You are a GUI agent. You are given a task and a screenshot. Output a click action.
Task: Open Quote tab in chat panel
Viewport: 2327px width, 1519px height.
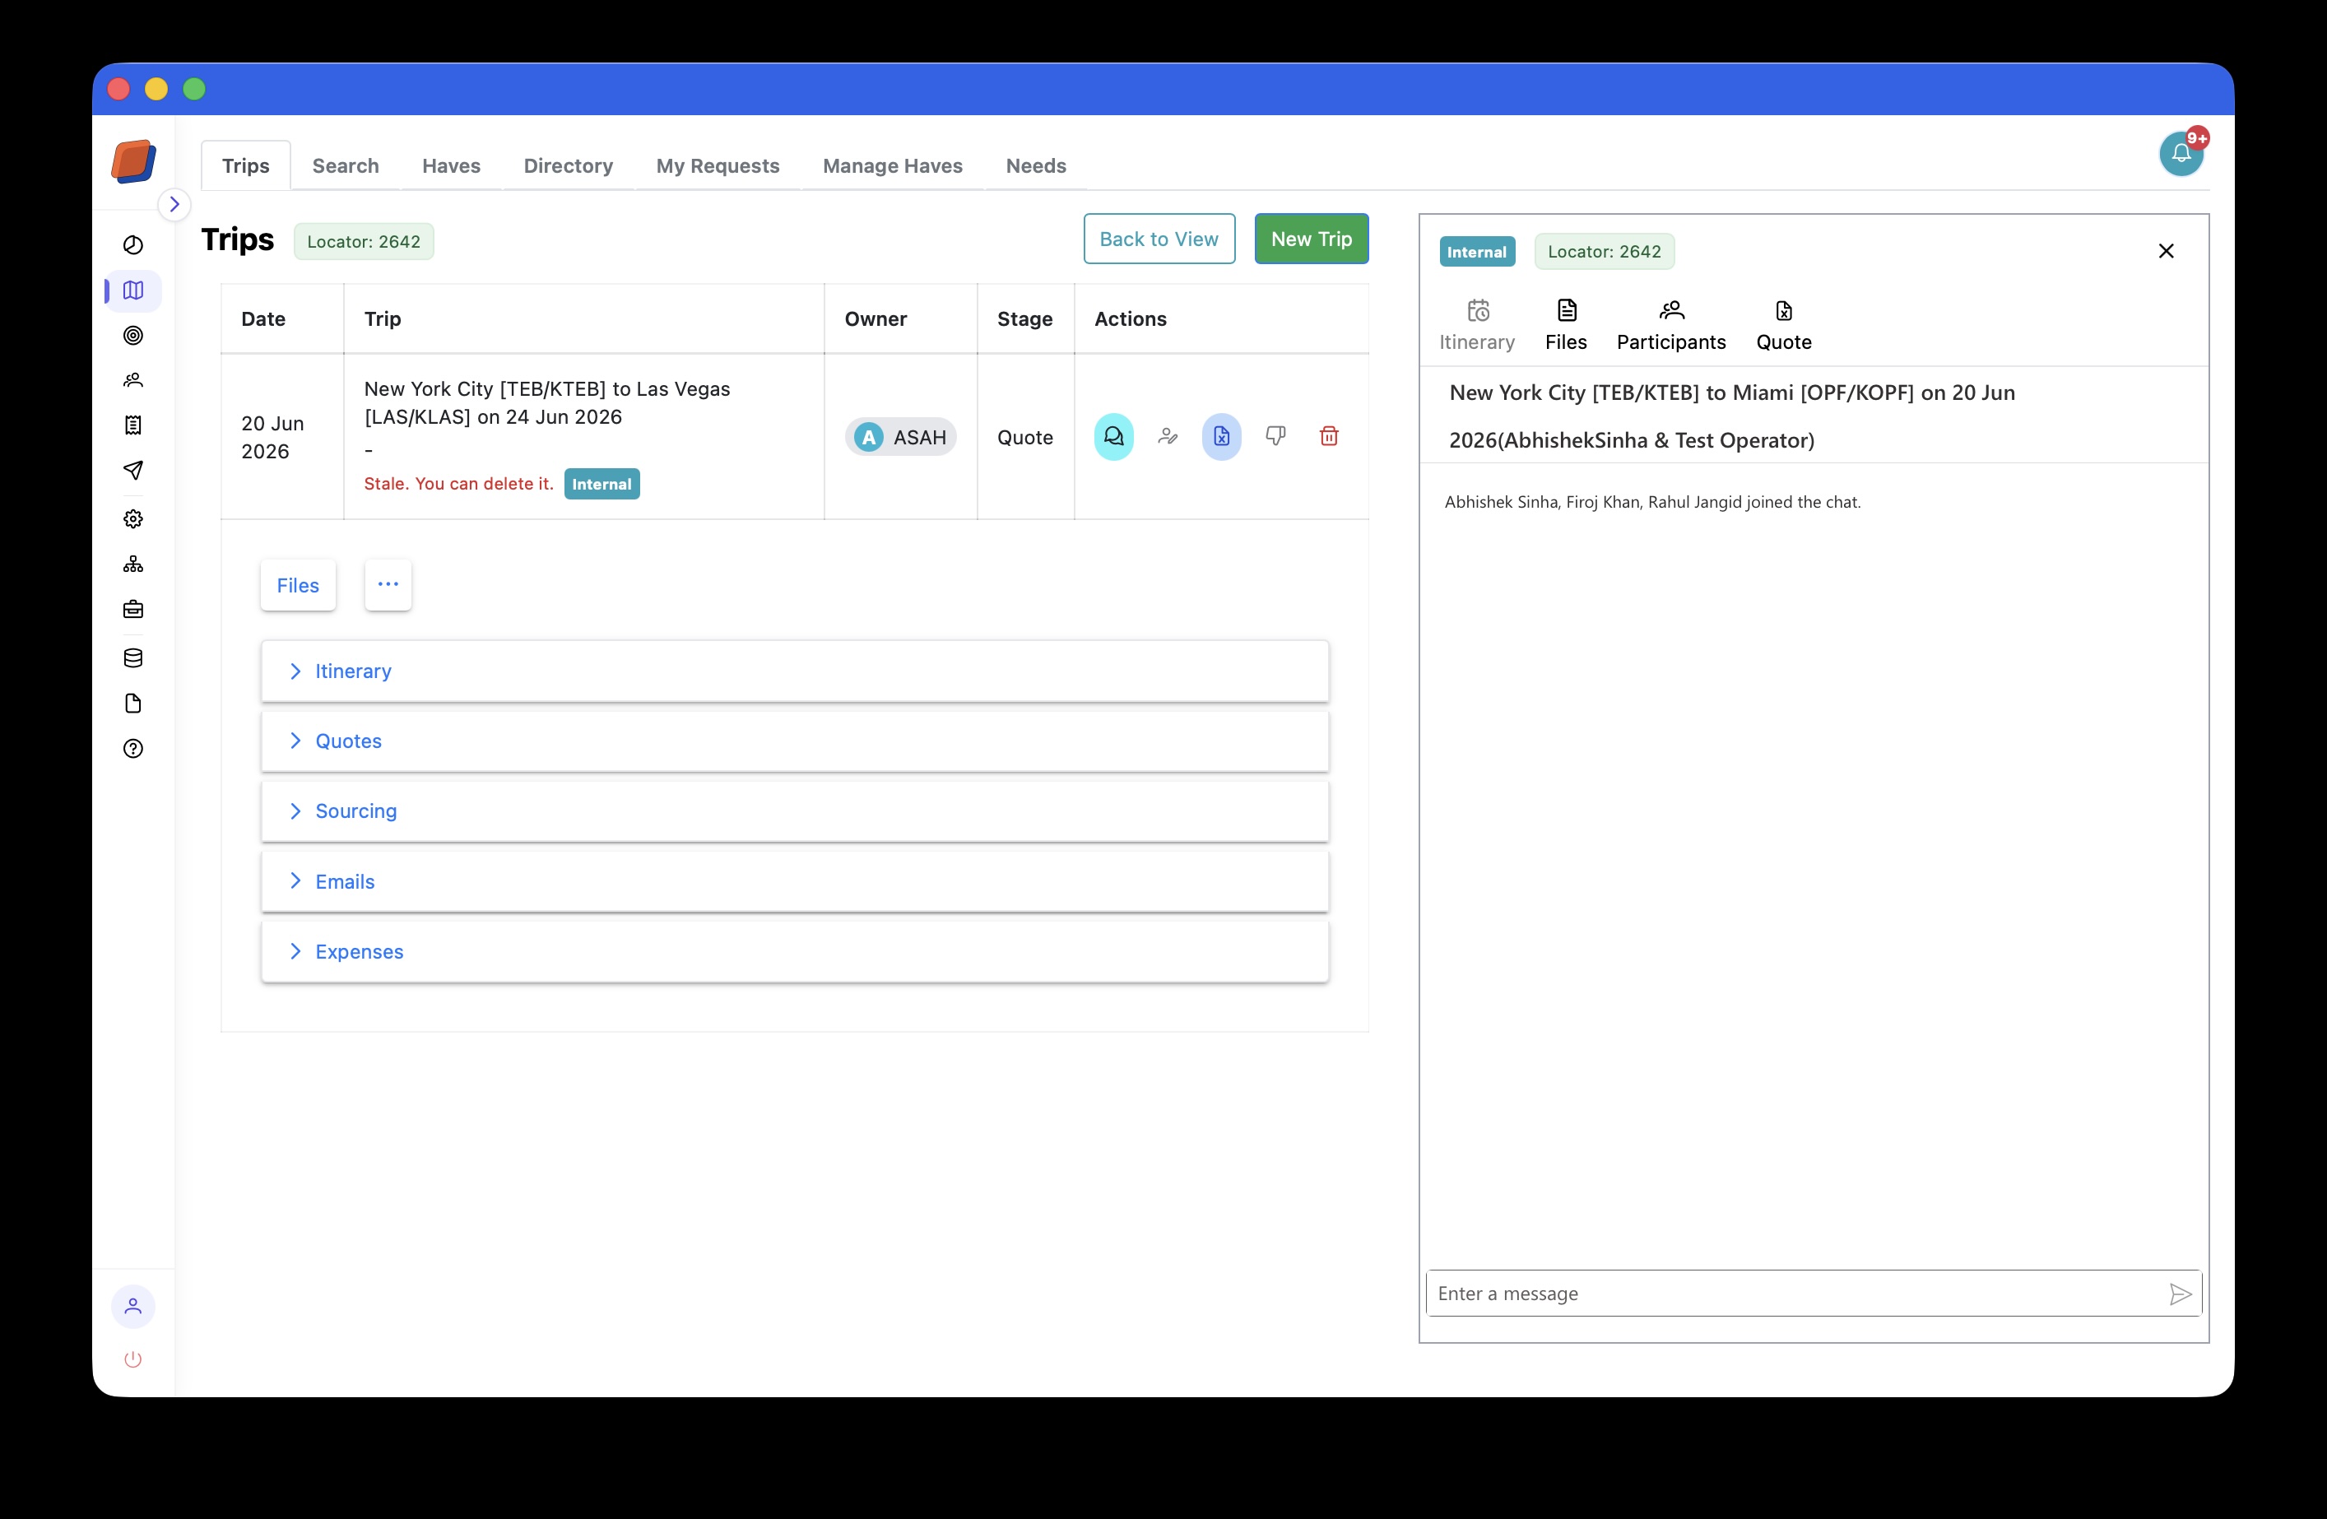[1783, 326]
